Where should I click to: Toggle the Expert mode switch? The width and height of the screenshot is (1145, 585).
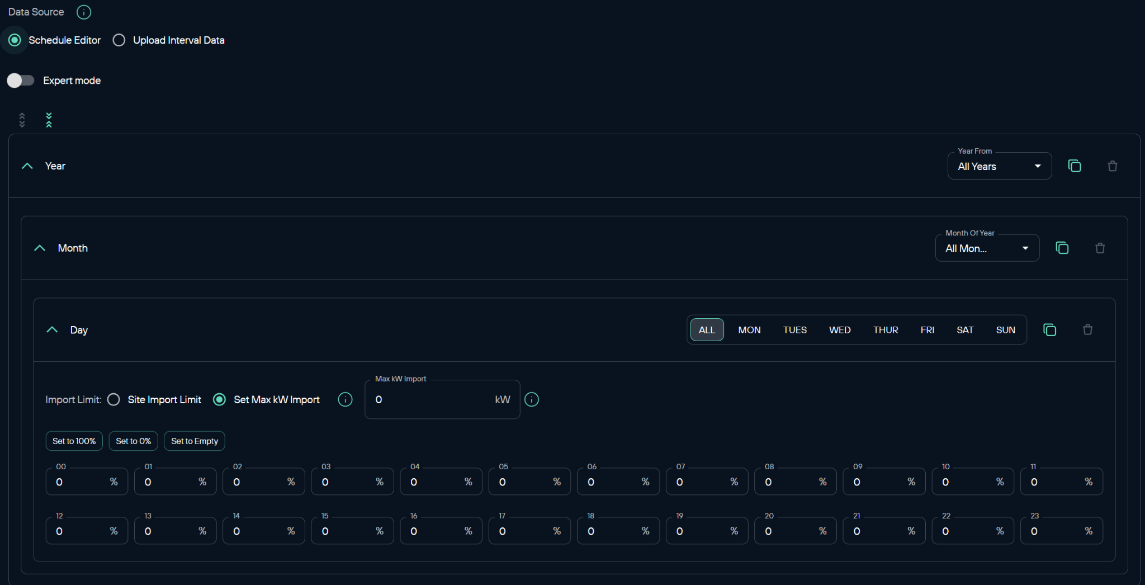tap(20, 81)
